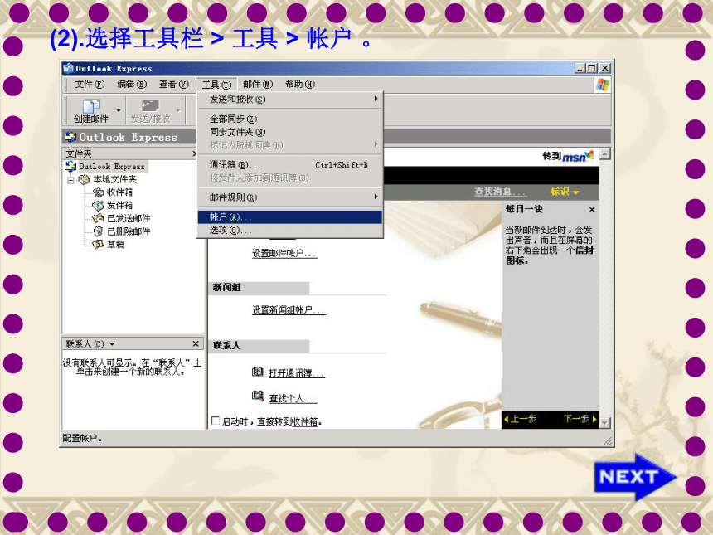Click the 设置新闻组帐户... link
Viewport: 713px width, 535px height.
289,310
